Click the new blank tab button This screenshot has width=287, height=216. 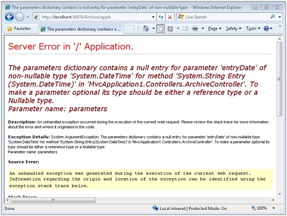click(x=129, y=29)
